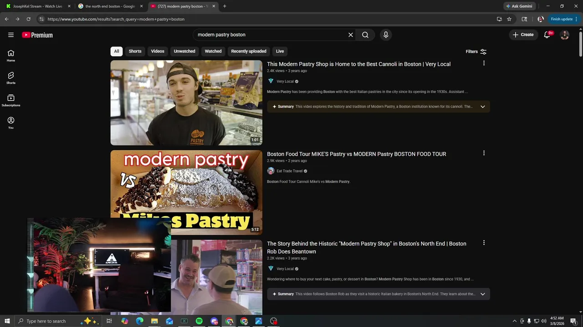Screen dimensions: 583x327
Task: Visit the Eat Trade Travel channel
Action: pyautogui.click(x=289, y=171)
